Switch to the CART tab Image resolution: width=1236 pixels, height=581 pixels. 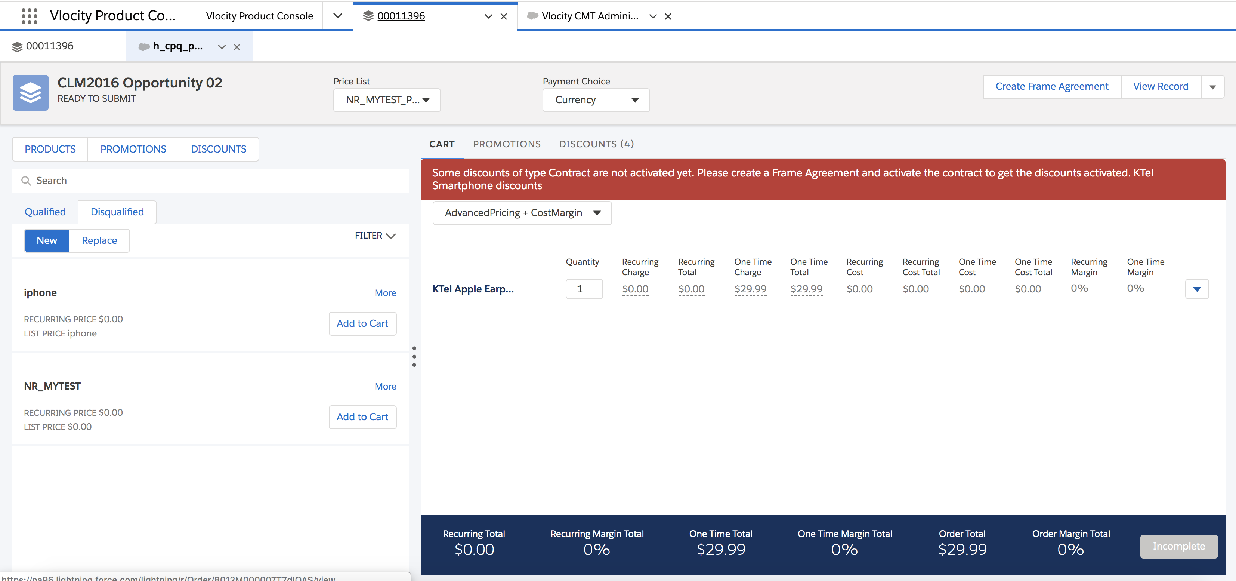tap(442, 144)
